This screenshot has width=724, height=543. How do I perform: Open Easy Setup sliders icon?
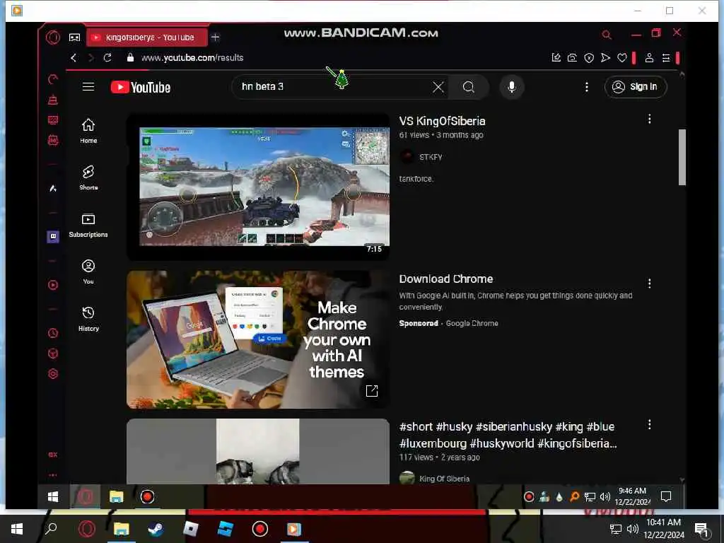[x=666, y=58]
